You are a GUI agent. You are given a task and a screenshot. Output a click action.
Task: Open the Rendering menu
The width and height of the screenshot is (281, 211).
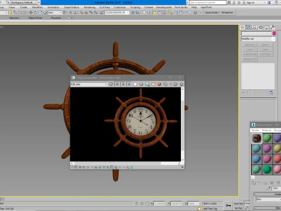click(x=90, y=7)
